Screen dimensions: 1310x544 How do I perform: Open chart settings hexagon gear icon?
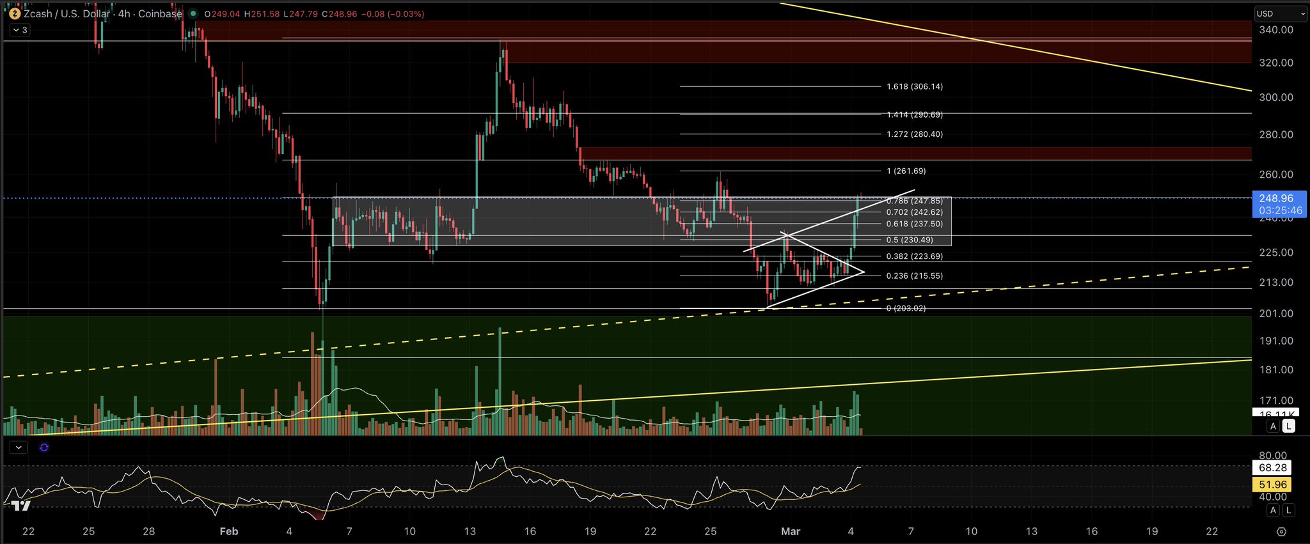click(x=1281, y=532)
